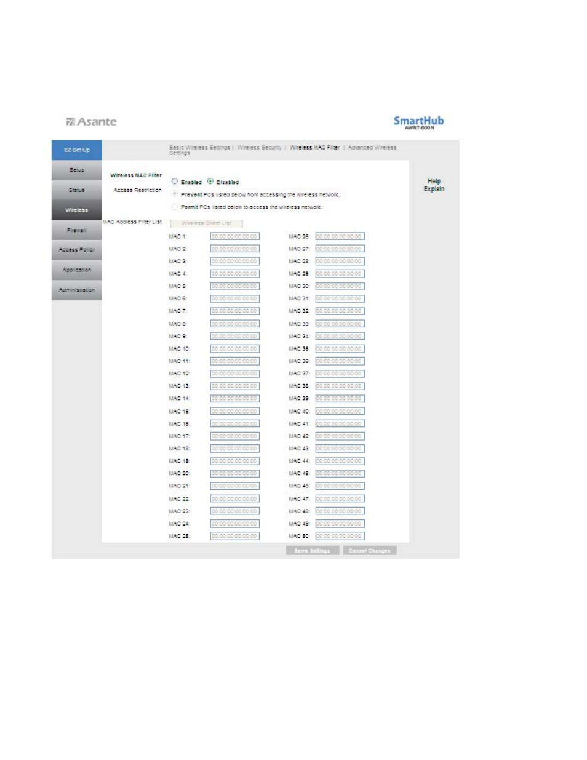Focus the MAC 7 address field
Screen dimensions: 587x760
tap(235, 311)
